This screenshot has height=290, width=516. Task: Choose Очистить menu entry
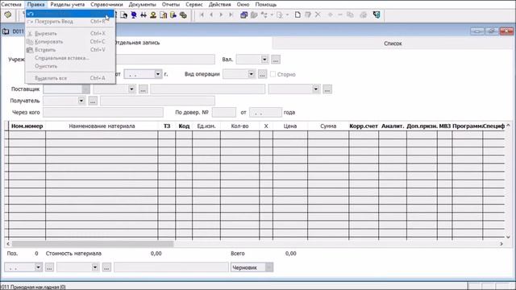(70, 66)
